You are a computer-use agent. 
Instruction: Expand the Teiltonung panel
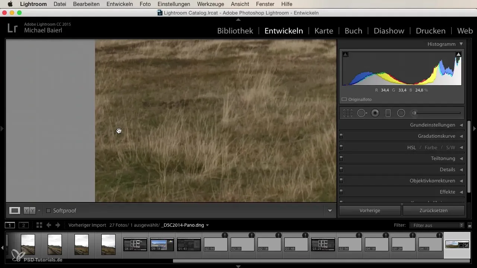click(x=461, y=159)
